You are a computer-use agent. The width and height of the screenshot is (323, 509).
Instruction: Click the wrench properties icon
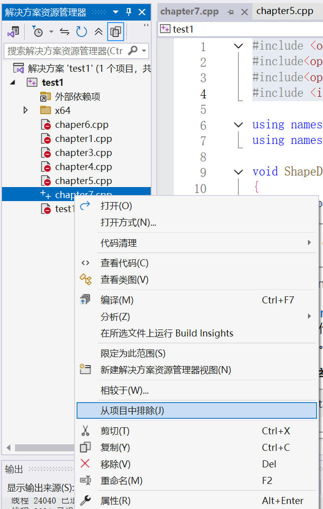85,500
